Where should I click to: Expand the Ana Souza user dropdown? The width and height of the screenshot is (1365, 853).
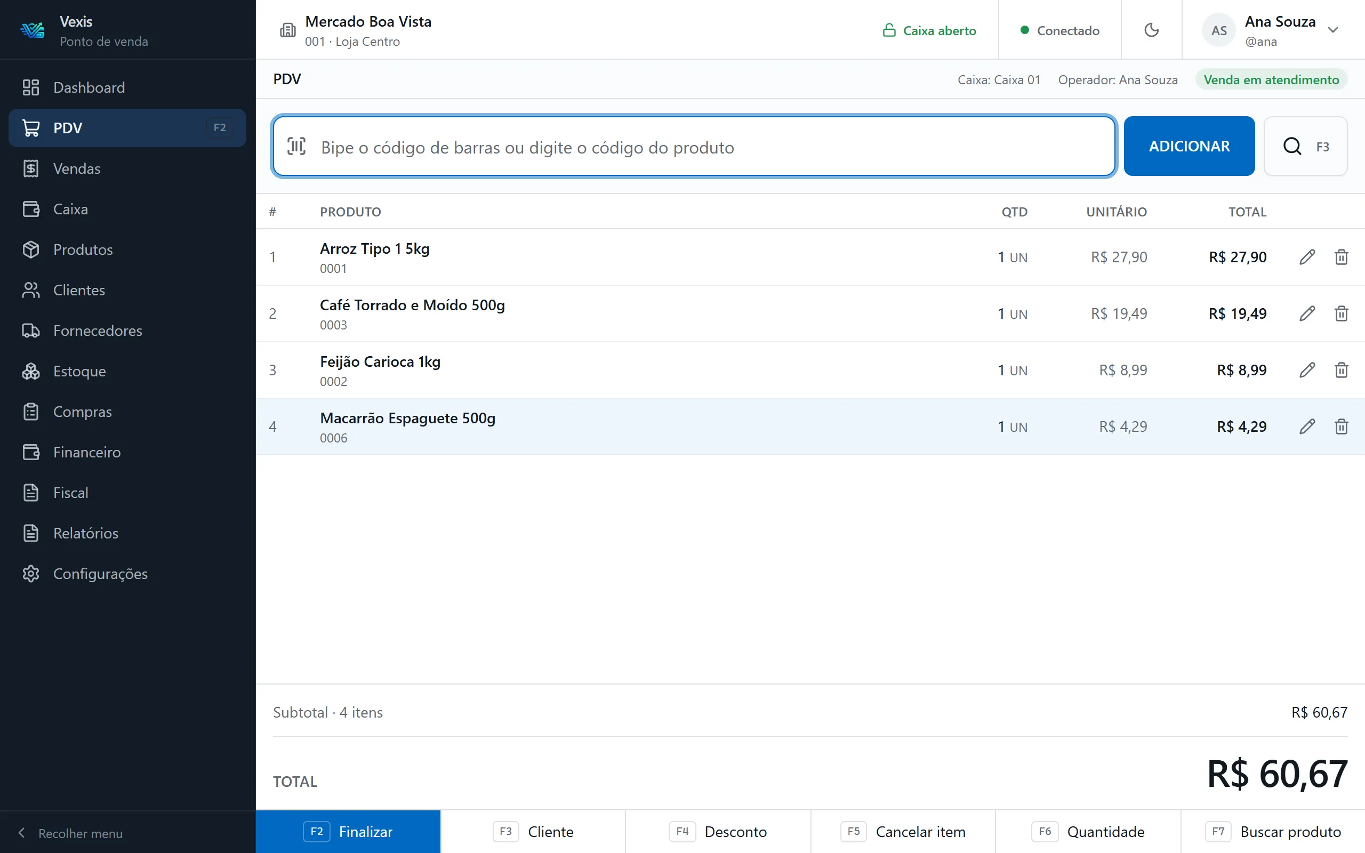[x=1333, y=30]
